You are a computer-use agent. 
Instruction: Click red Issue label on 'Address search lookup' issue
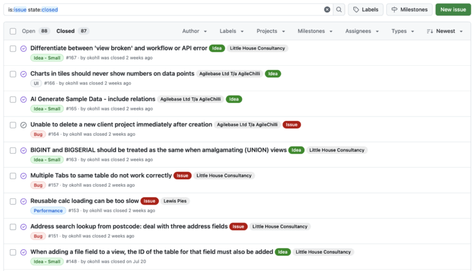pos(238,226)
